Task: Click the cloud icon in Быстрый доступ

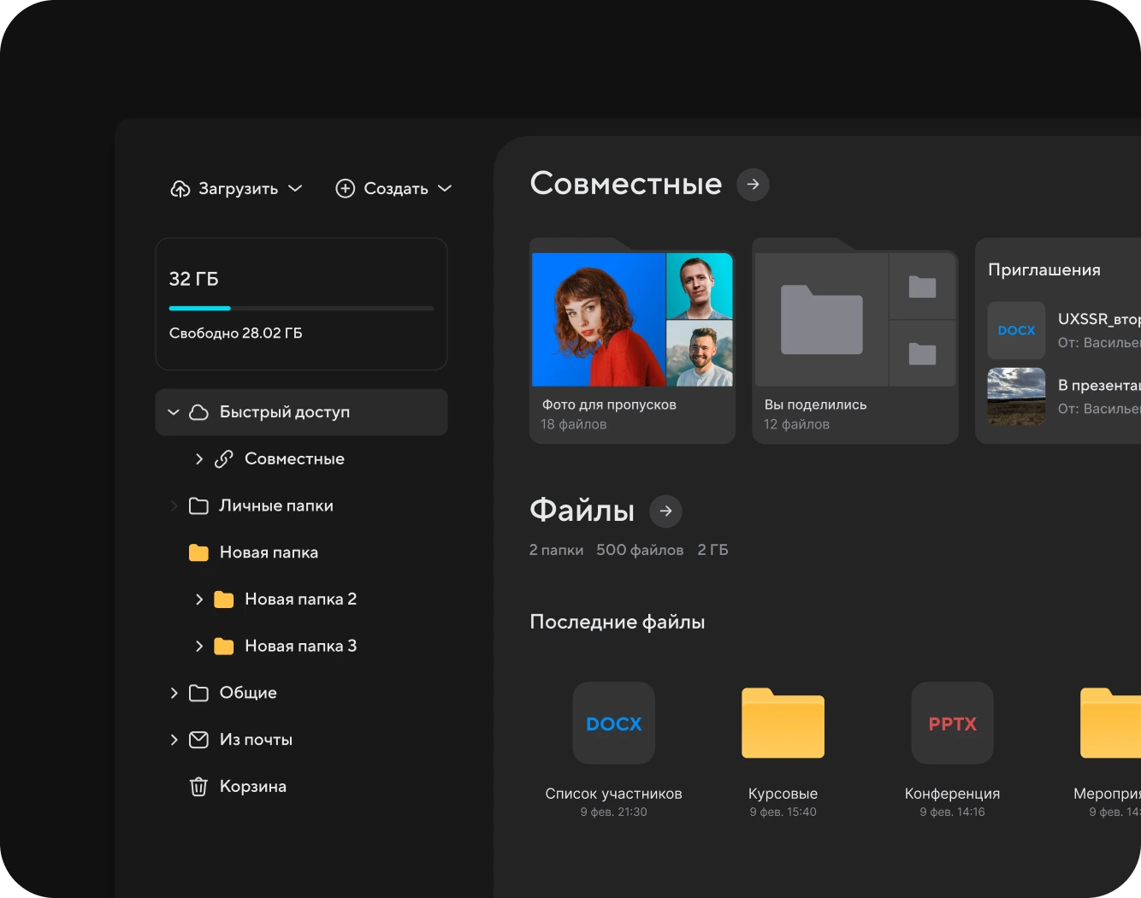Action: click(198, 411)
